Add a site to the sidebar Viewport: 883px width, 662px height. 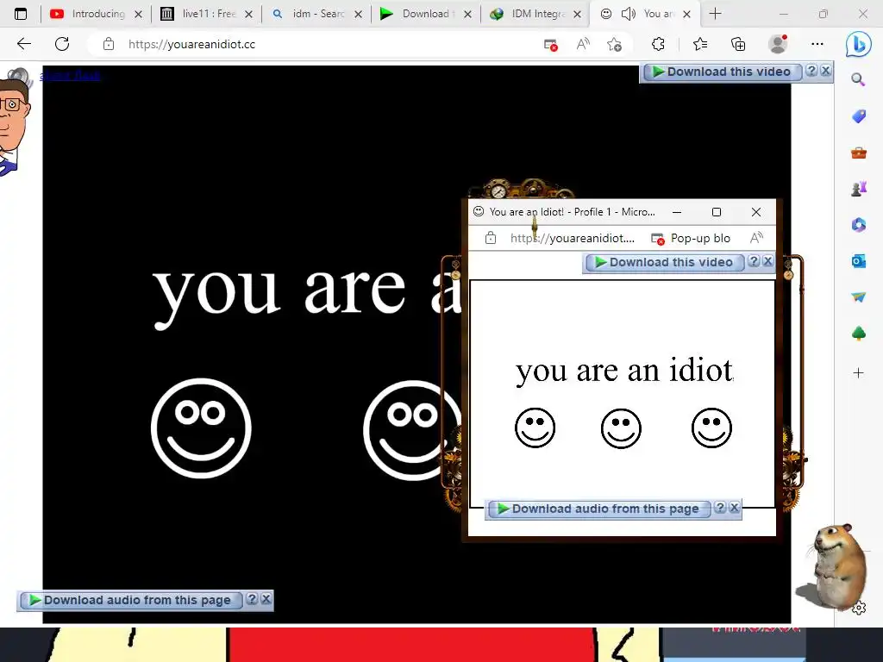coord(858,372)
